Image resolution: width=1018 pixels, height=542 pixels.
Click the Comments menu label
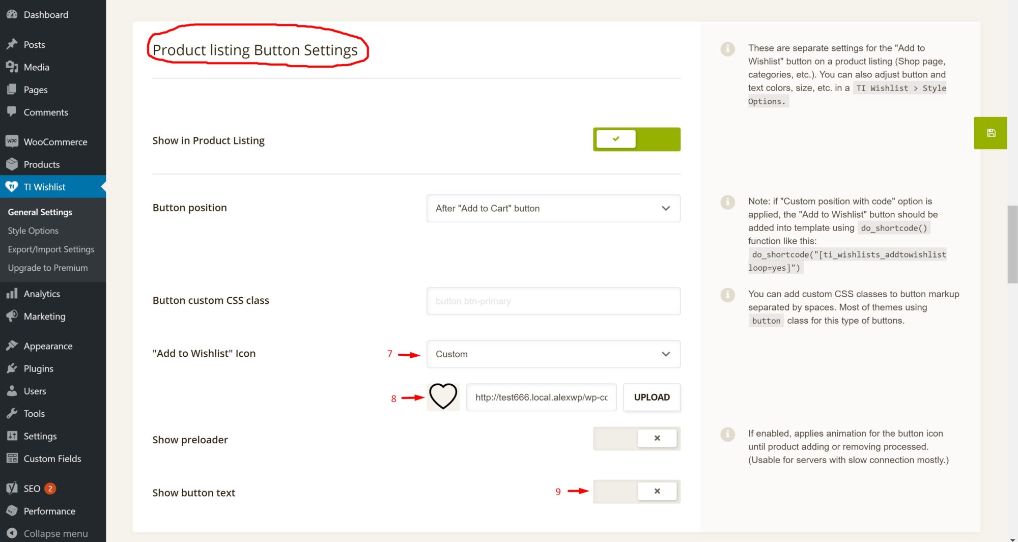point(46,112)
